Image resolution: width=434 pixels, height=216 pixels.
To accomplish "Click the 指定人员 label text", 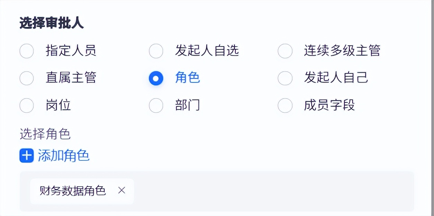I will (x=70, y=51).
